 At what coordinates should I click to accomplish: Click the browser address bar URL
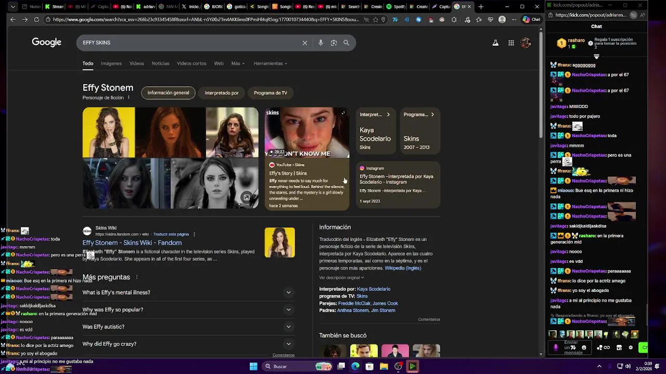(206, 19)
